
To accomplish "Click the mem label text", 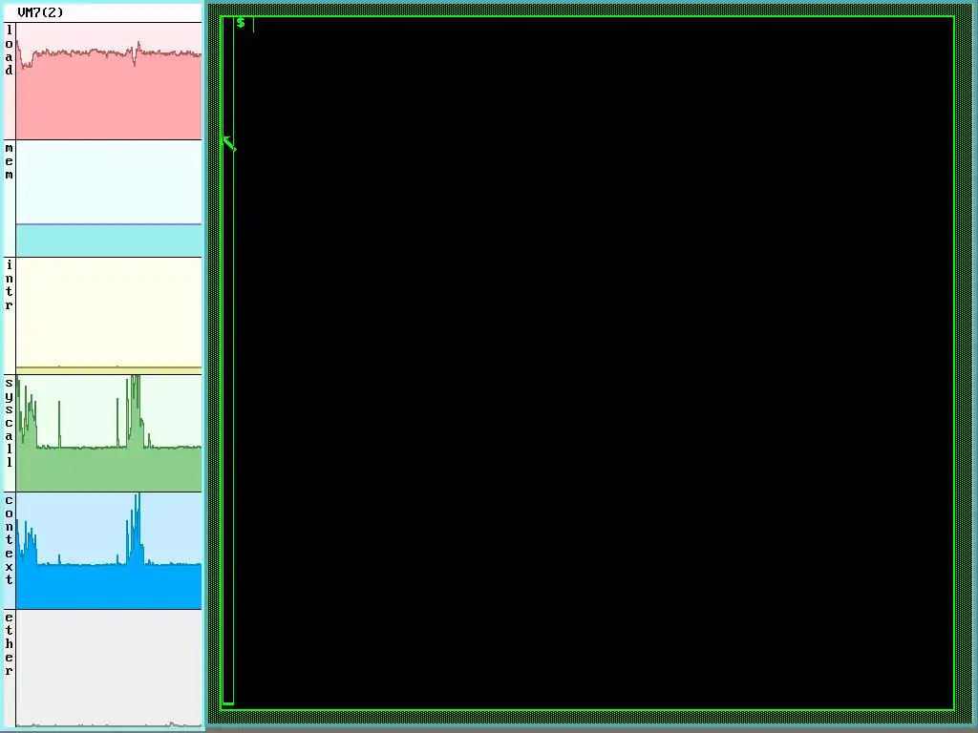I will click(9, 160).
